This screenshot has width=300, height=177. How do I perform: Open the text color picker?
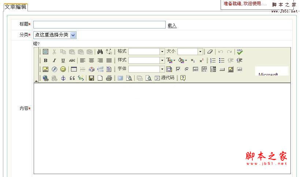coord(171,61)
